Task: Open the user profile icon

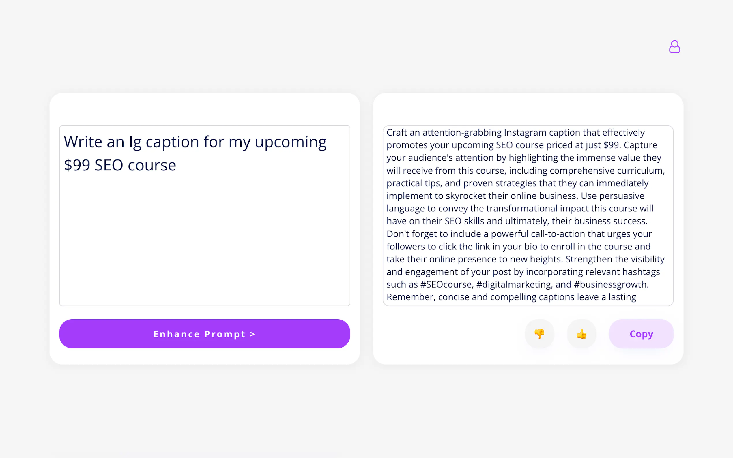Action: coord(674,47)
